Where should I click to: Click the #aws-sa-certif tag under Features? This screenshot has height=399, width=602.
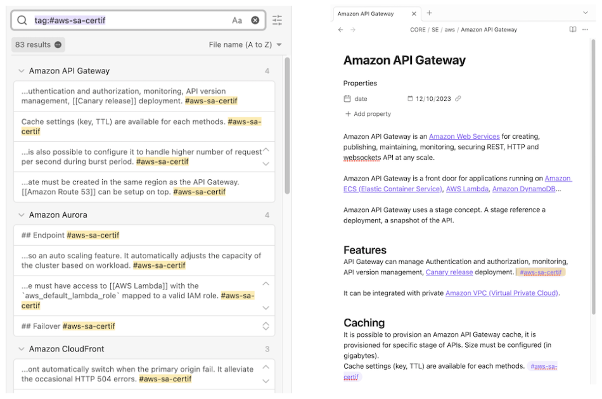[541, 272]
